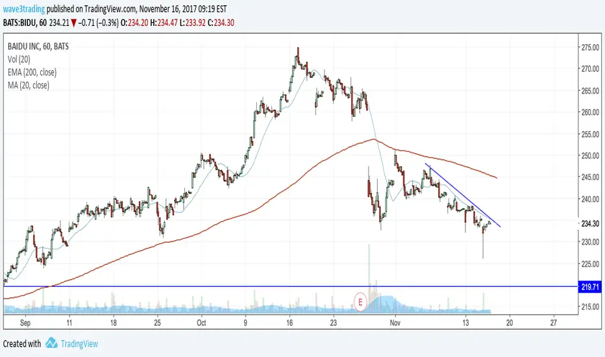Click the TradingView logo icon
605x357 pixels.
(x=51, y=343)
